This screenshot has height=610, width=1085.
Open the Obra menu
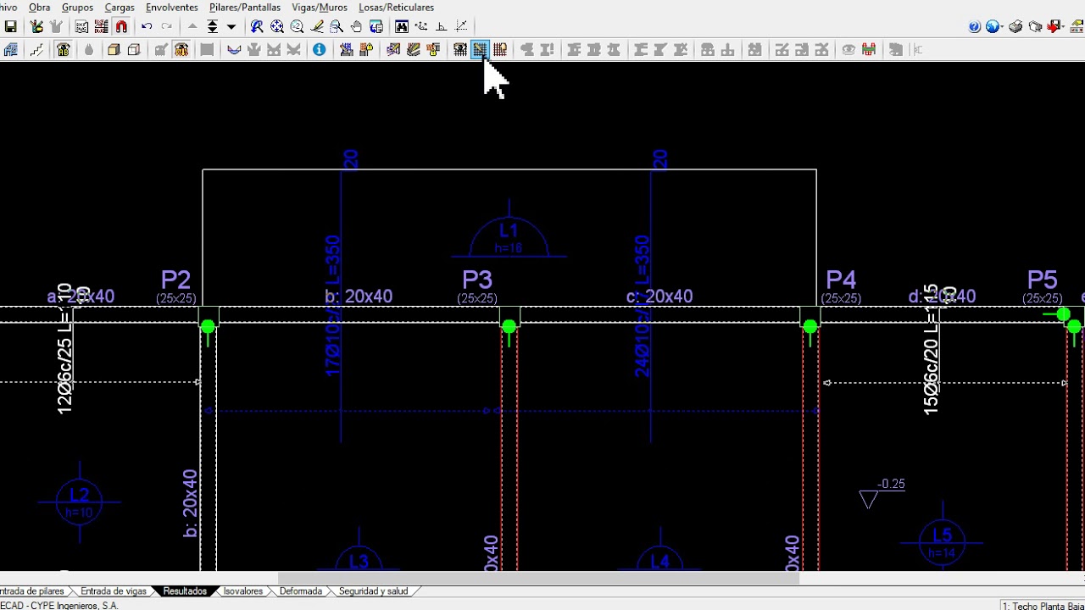40,8
